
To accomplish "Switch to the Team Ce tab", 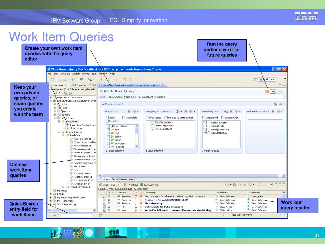I will (x=79, y=85).
